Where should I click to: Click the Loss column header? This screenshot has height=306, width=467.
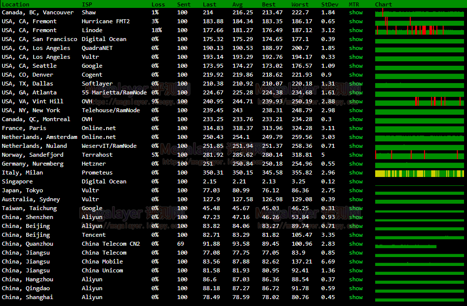point(158,4)
